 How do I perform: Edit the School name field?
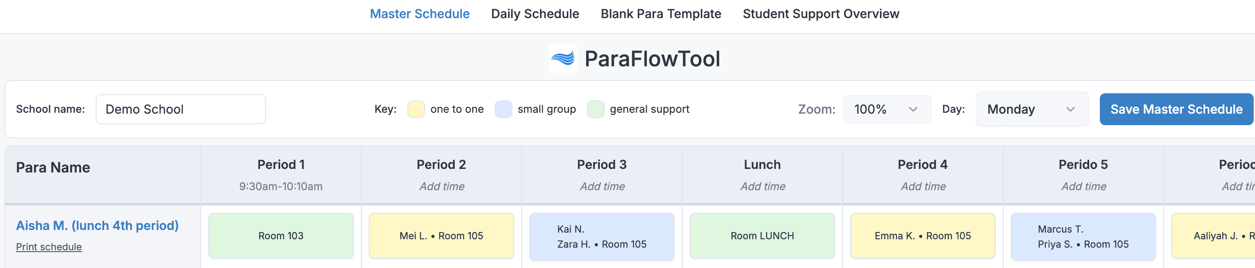coord(180,109)
